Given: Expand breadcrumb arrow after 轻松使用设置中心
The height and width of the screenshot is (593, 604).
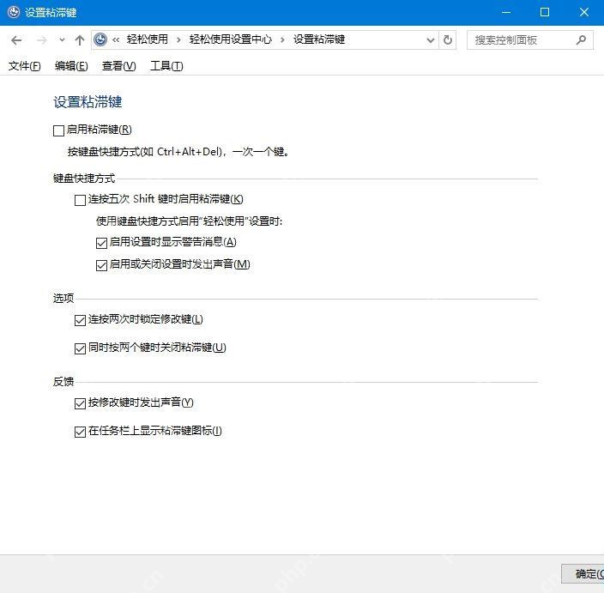Looking at the screenshot, I should (282, 39).
